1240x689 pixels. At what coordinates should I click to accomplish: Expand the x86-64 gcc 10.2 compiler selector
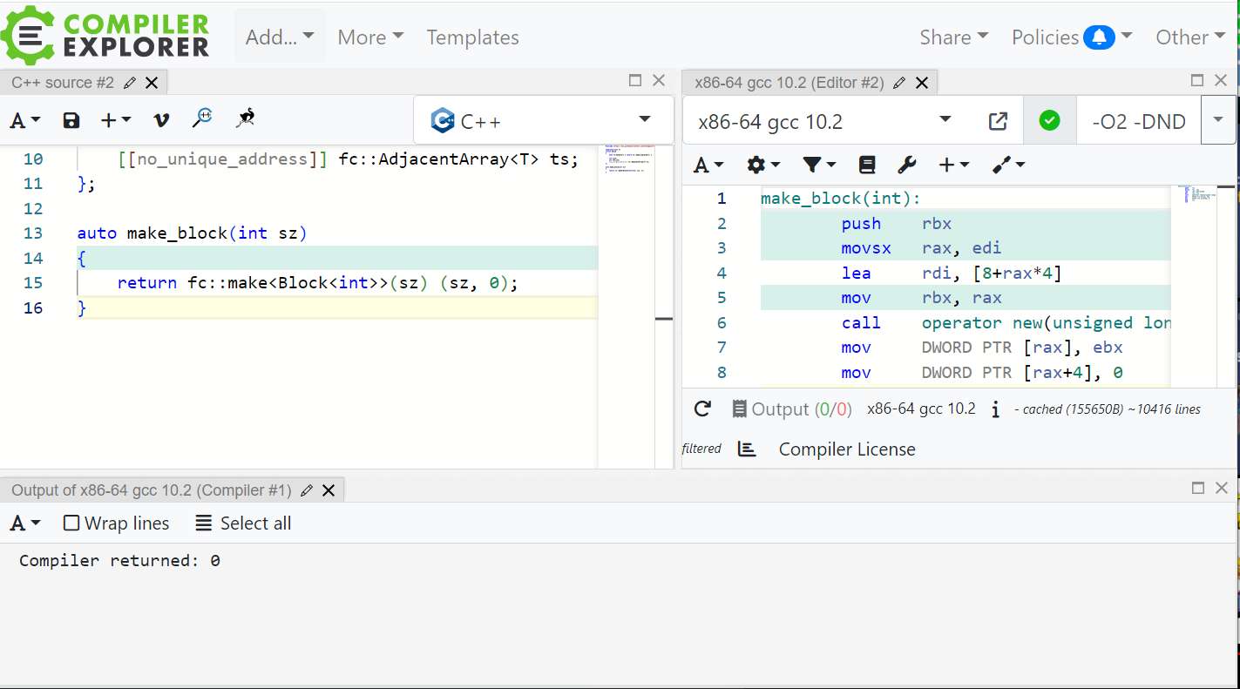[x=823, y=121]
